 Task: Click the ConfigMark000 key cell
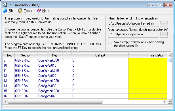click(55, 60)
